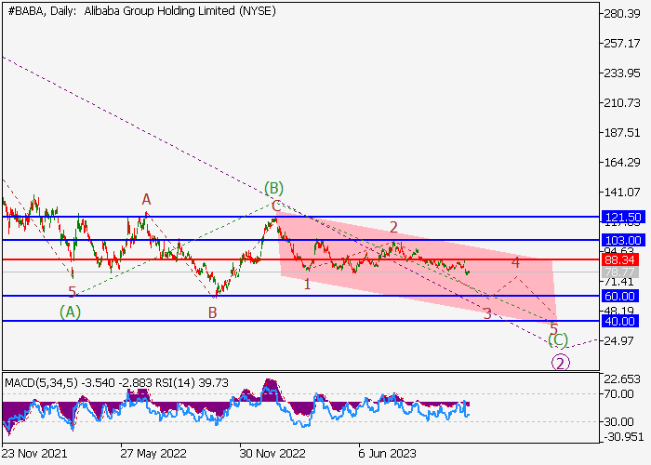
Task: Click the 27 May 2022 date label
Action: 153,454
